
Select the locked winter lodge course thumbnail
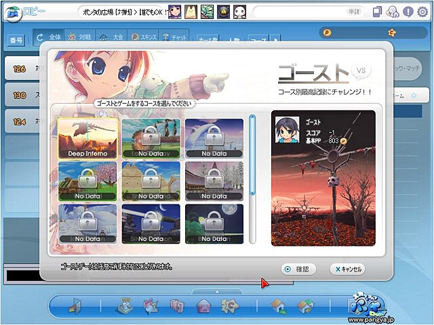coord(214,181)
